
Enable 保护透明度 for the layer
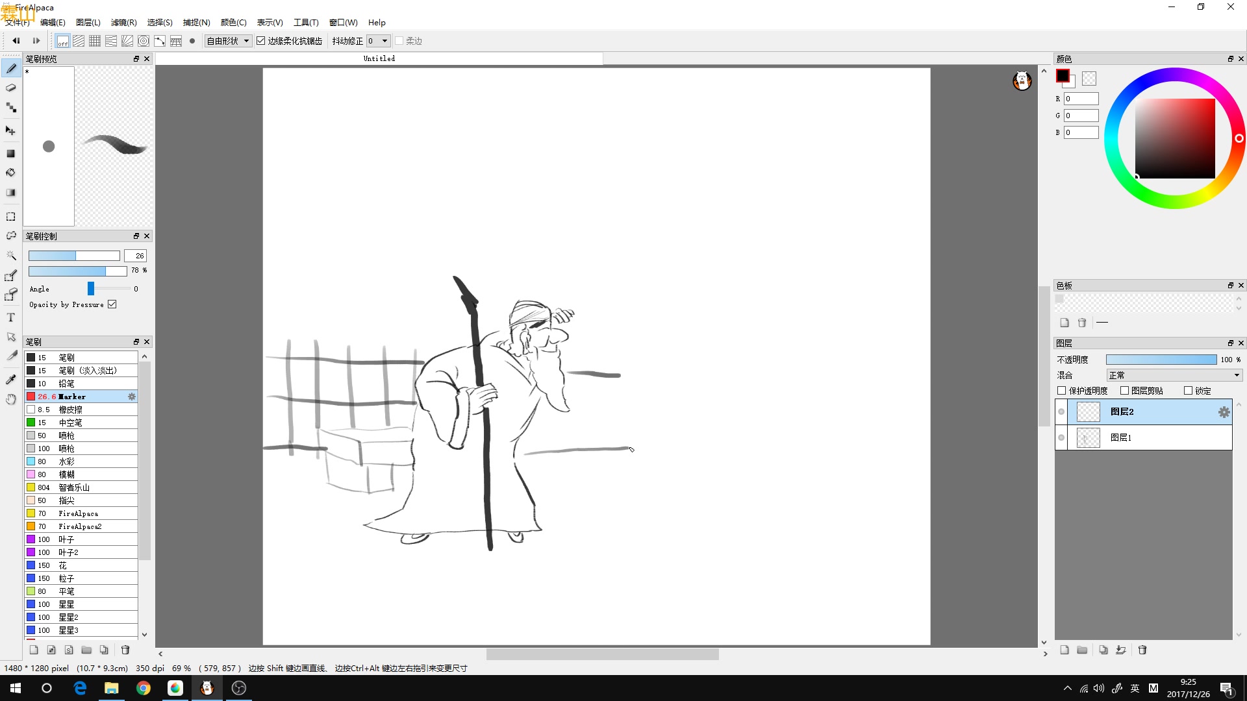(1062, 391)
